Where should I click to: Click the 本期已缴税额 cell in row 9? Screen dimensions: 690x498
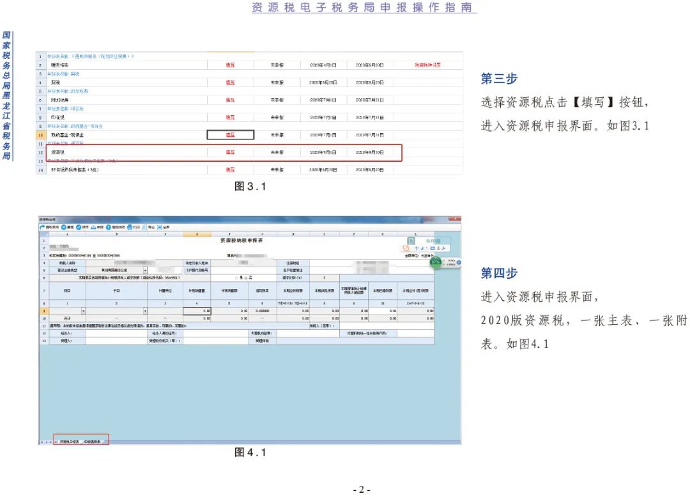383,311
